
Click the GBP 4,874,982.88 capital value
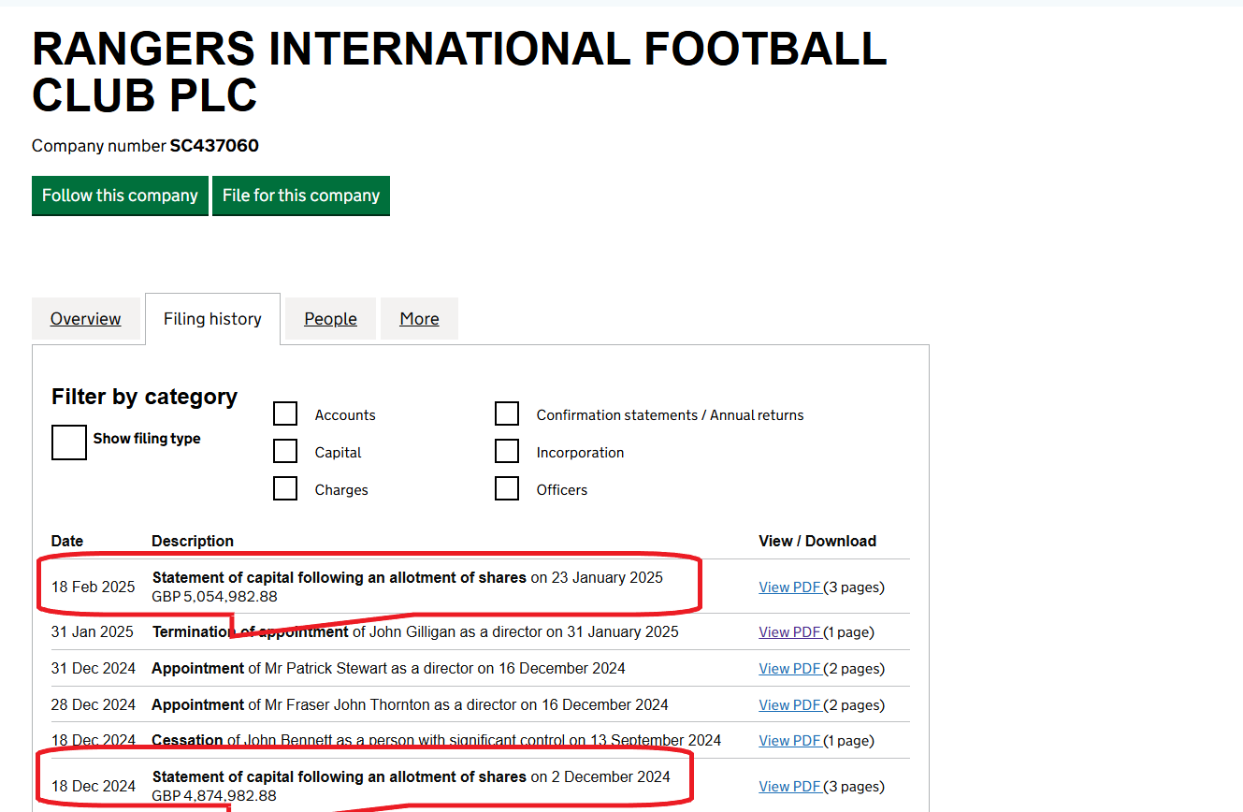[214, 796]
